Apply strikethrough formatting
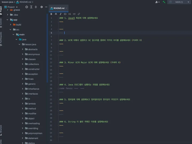This screenshot has height=144, width=192. pos(56,14)
